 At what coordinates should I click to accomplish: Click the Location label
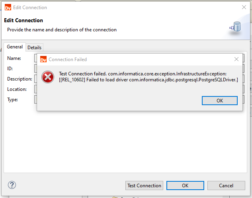coord(17,89)
